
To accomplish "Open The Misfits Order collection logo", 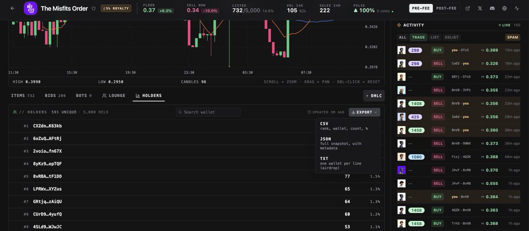I will pos(30,8).
